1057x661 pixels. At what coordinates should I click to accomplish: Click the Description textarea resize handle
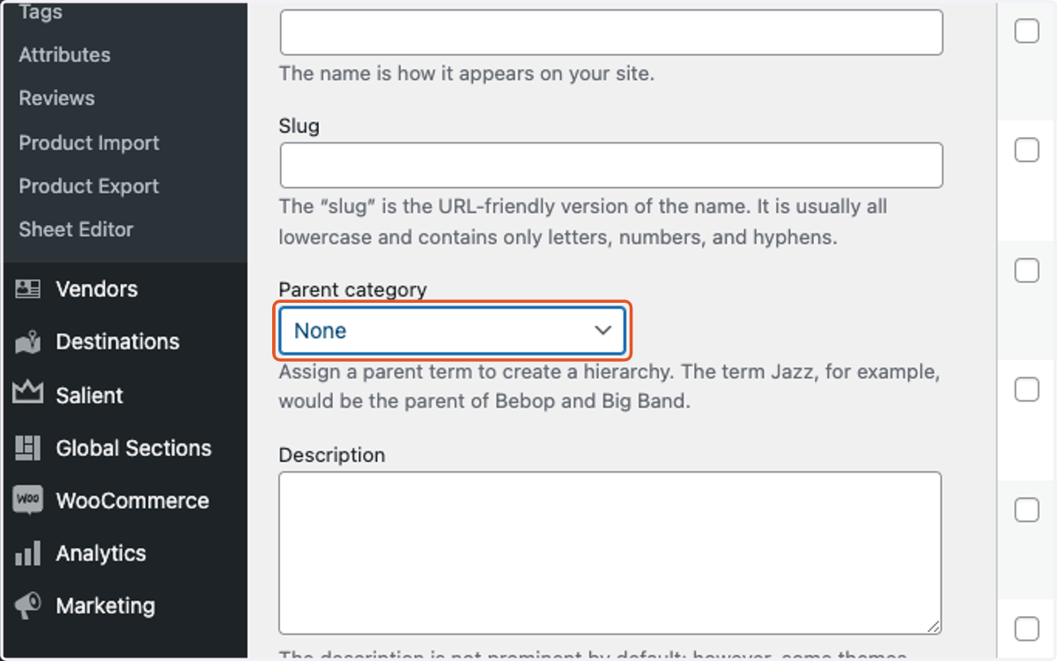[933, 627]
